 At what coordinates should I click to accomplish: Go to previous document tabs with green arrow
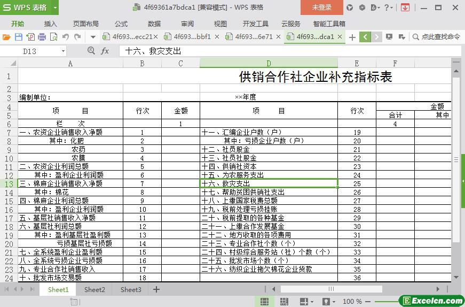pos(365,37)
